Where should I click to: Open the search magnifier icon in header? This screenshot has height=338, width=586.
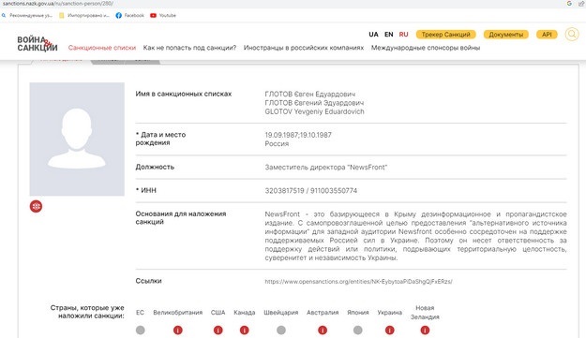(572, 35)
